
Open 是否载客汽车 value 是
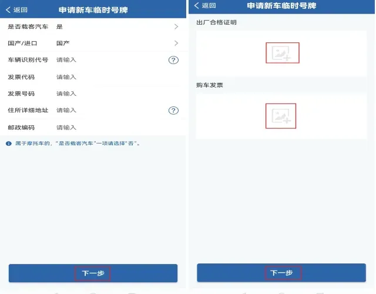click(59, 26)
